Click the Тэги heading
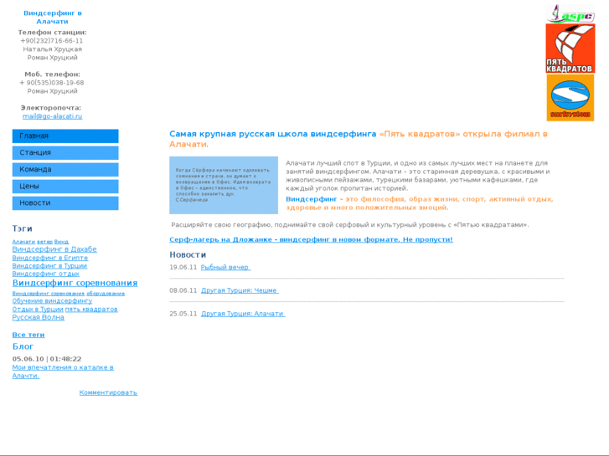Screen dimensions: 609x456 click(22, 228)
